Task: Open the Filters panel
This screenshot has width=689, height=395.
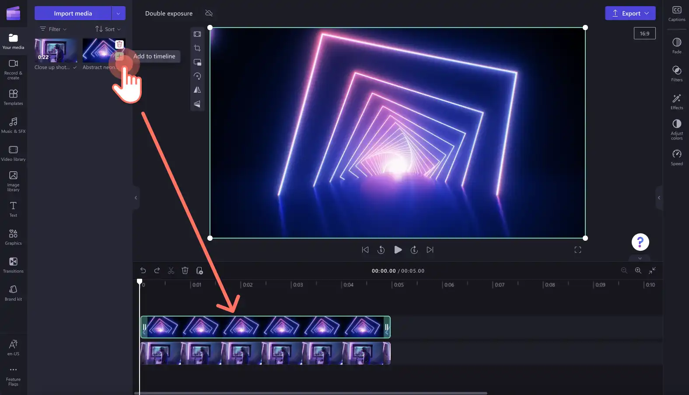Action: click(x=677, y=73)
